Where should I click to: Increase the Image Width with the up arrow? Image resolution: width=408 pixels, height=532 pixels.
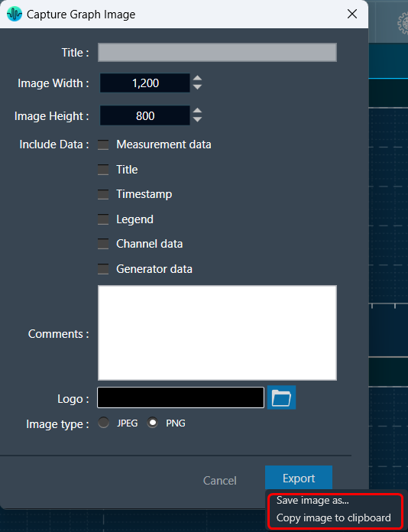[197, 79]
